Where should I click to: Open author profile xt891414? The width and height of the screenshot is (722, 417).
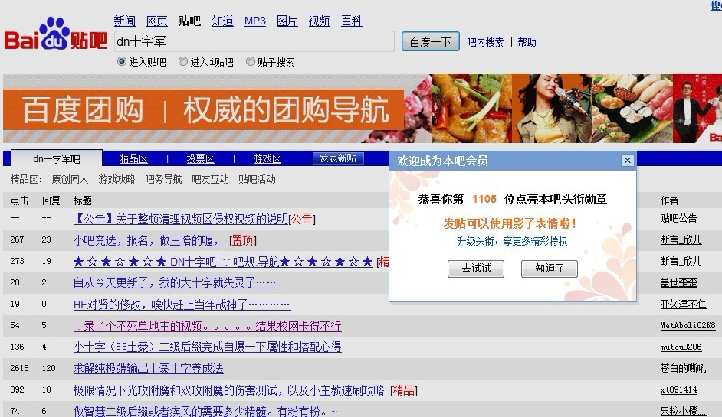[x=678, y=390]
